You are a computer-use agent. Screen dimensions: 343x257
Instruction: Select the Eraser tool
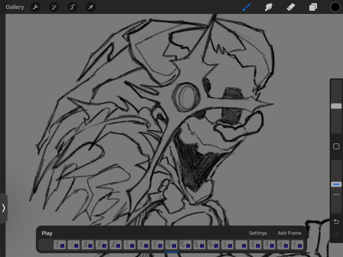coord(291,7)
